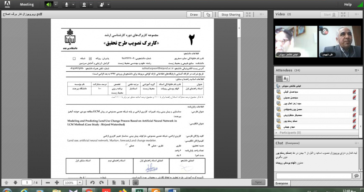Open Microsoft Word from the taskbar
Screen dimensions: 364x192
click(172, 190)
